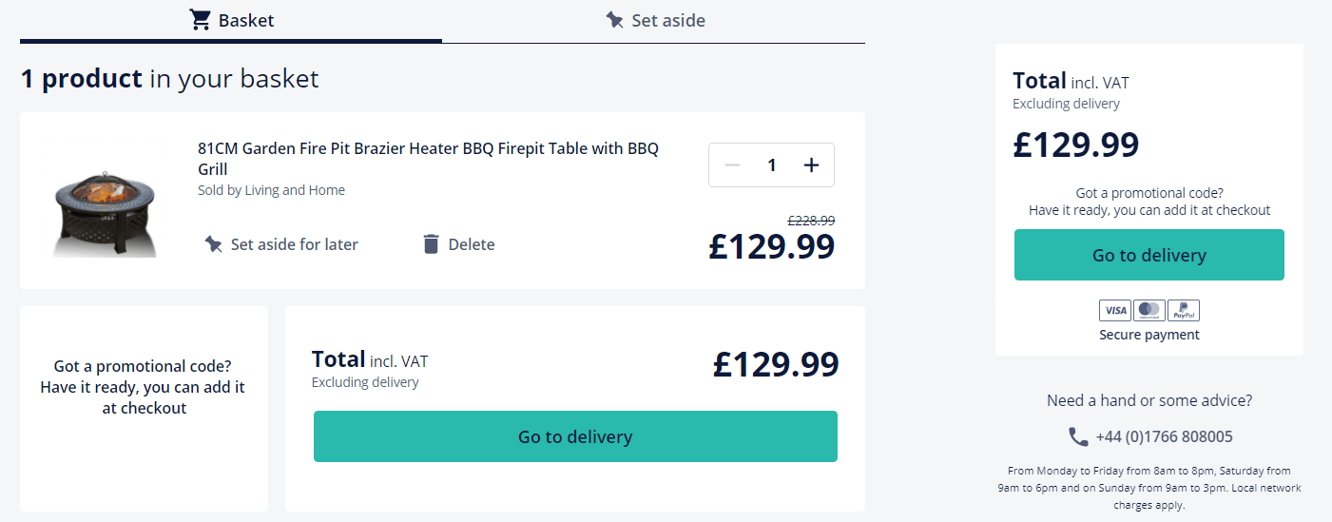Click the phone handset icon
This screenshot has height=522, width=1332.
1078,436
